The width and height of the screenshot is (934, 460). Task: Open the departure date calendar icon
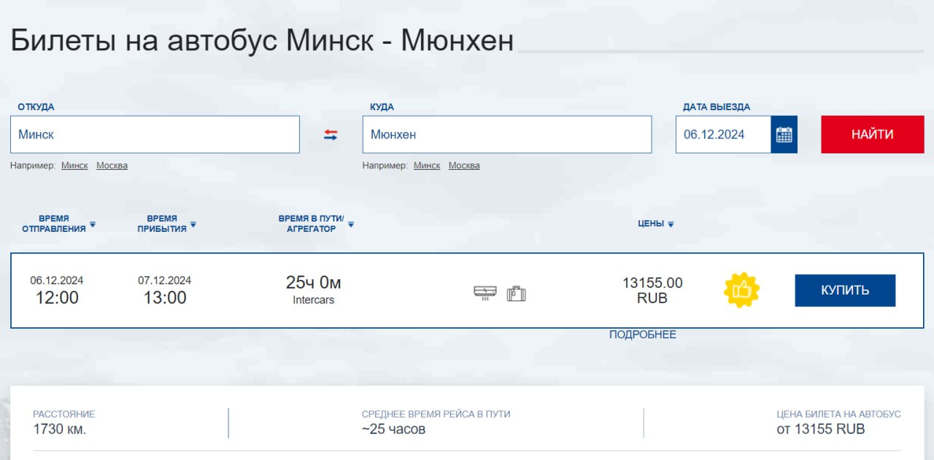784,135
